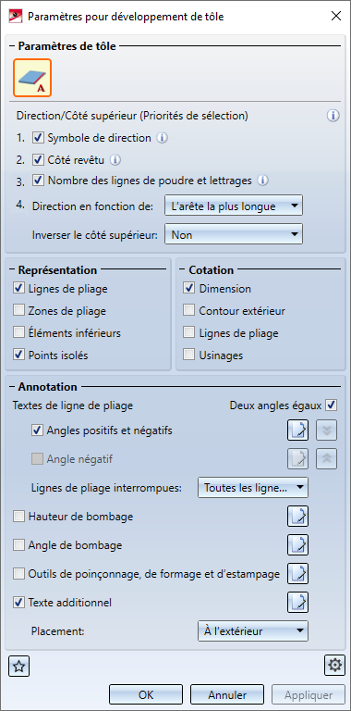
Task: Click info icon for Direction/Côté supérieur priorities
Action: 333,116
